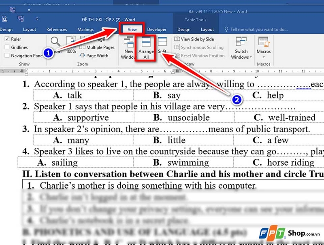Click the answer 'many'
The height and width of the screenshot is (245, 324).
click(x=78, y=140)
